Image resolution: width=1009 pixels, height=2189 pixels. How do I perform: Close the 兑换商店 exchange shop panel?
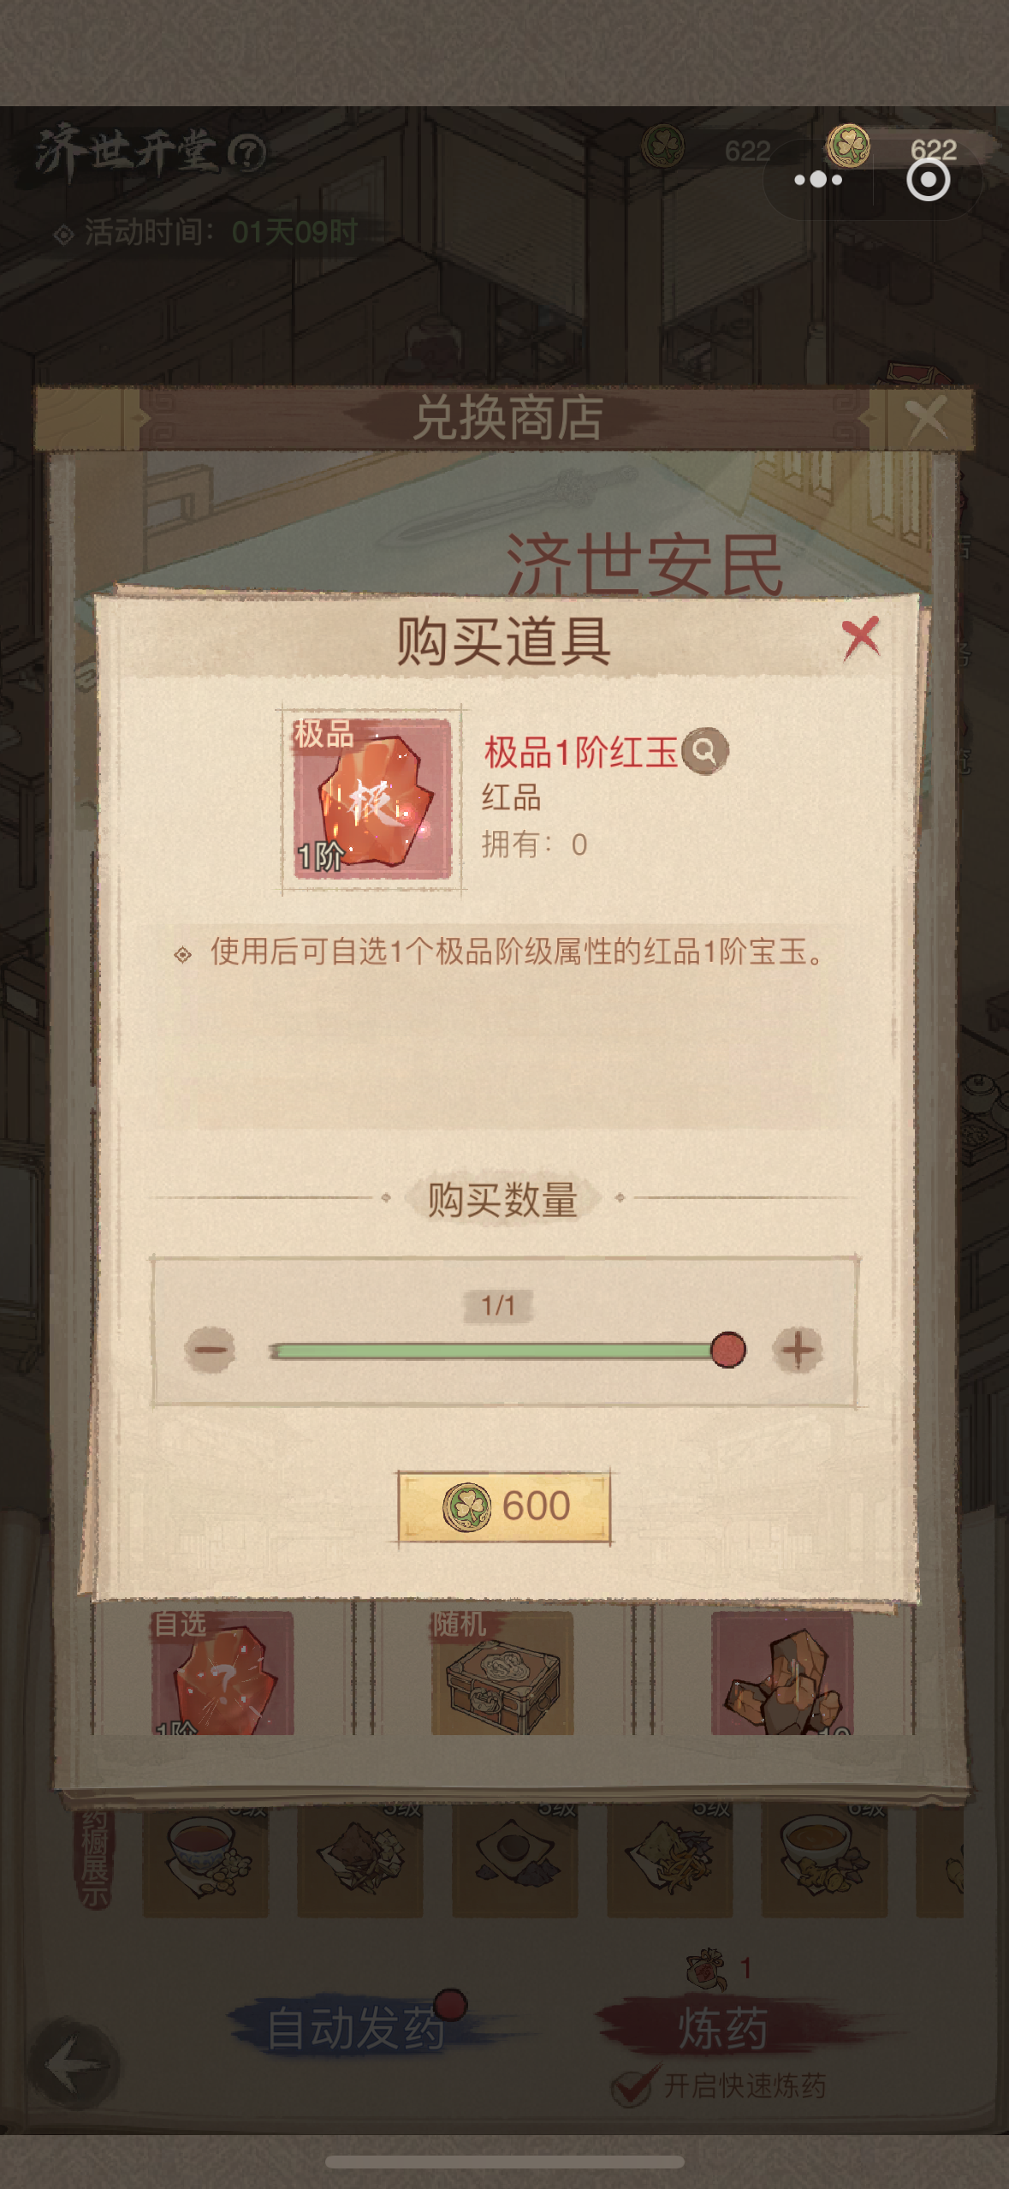(x=926, y=419)
